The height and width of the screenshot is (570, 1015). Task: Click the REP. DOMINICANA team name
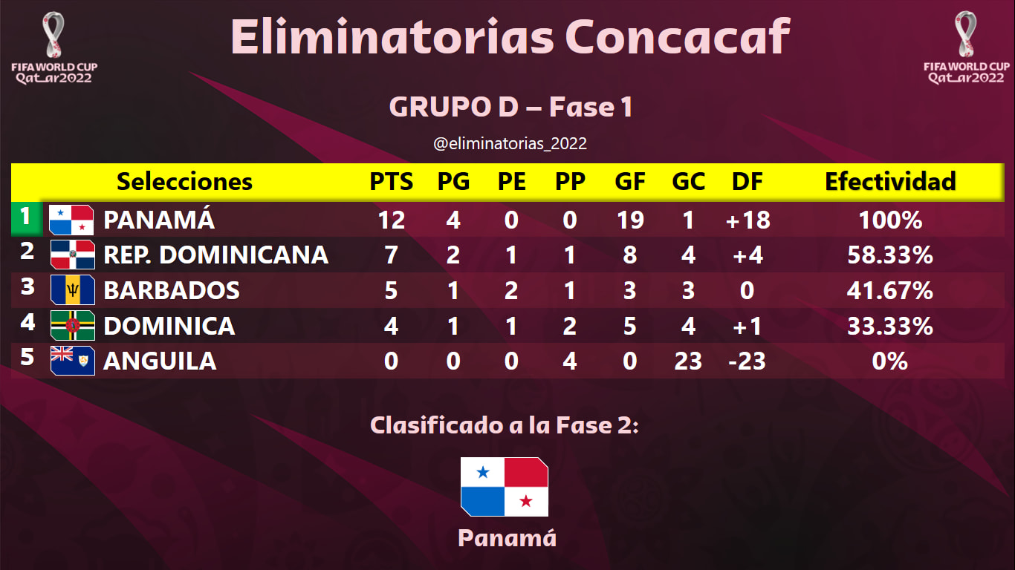click(x=215, y=255)
